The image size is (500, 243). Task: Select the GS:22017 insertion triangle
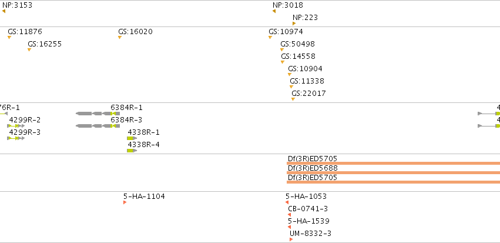pos(293,99)
